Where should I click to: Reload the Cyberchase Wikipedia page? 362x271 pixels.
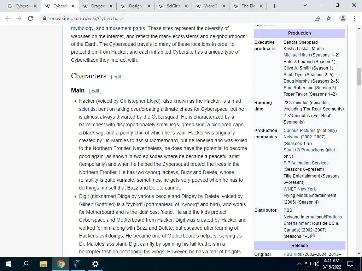point(30,18)
